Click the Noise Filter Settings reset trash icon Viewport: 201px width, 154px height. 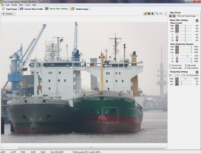tap(197, 20)
